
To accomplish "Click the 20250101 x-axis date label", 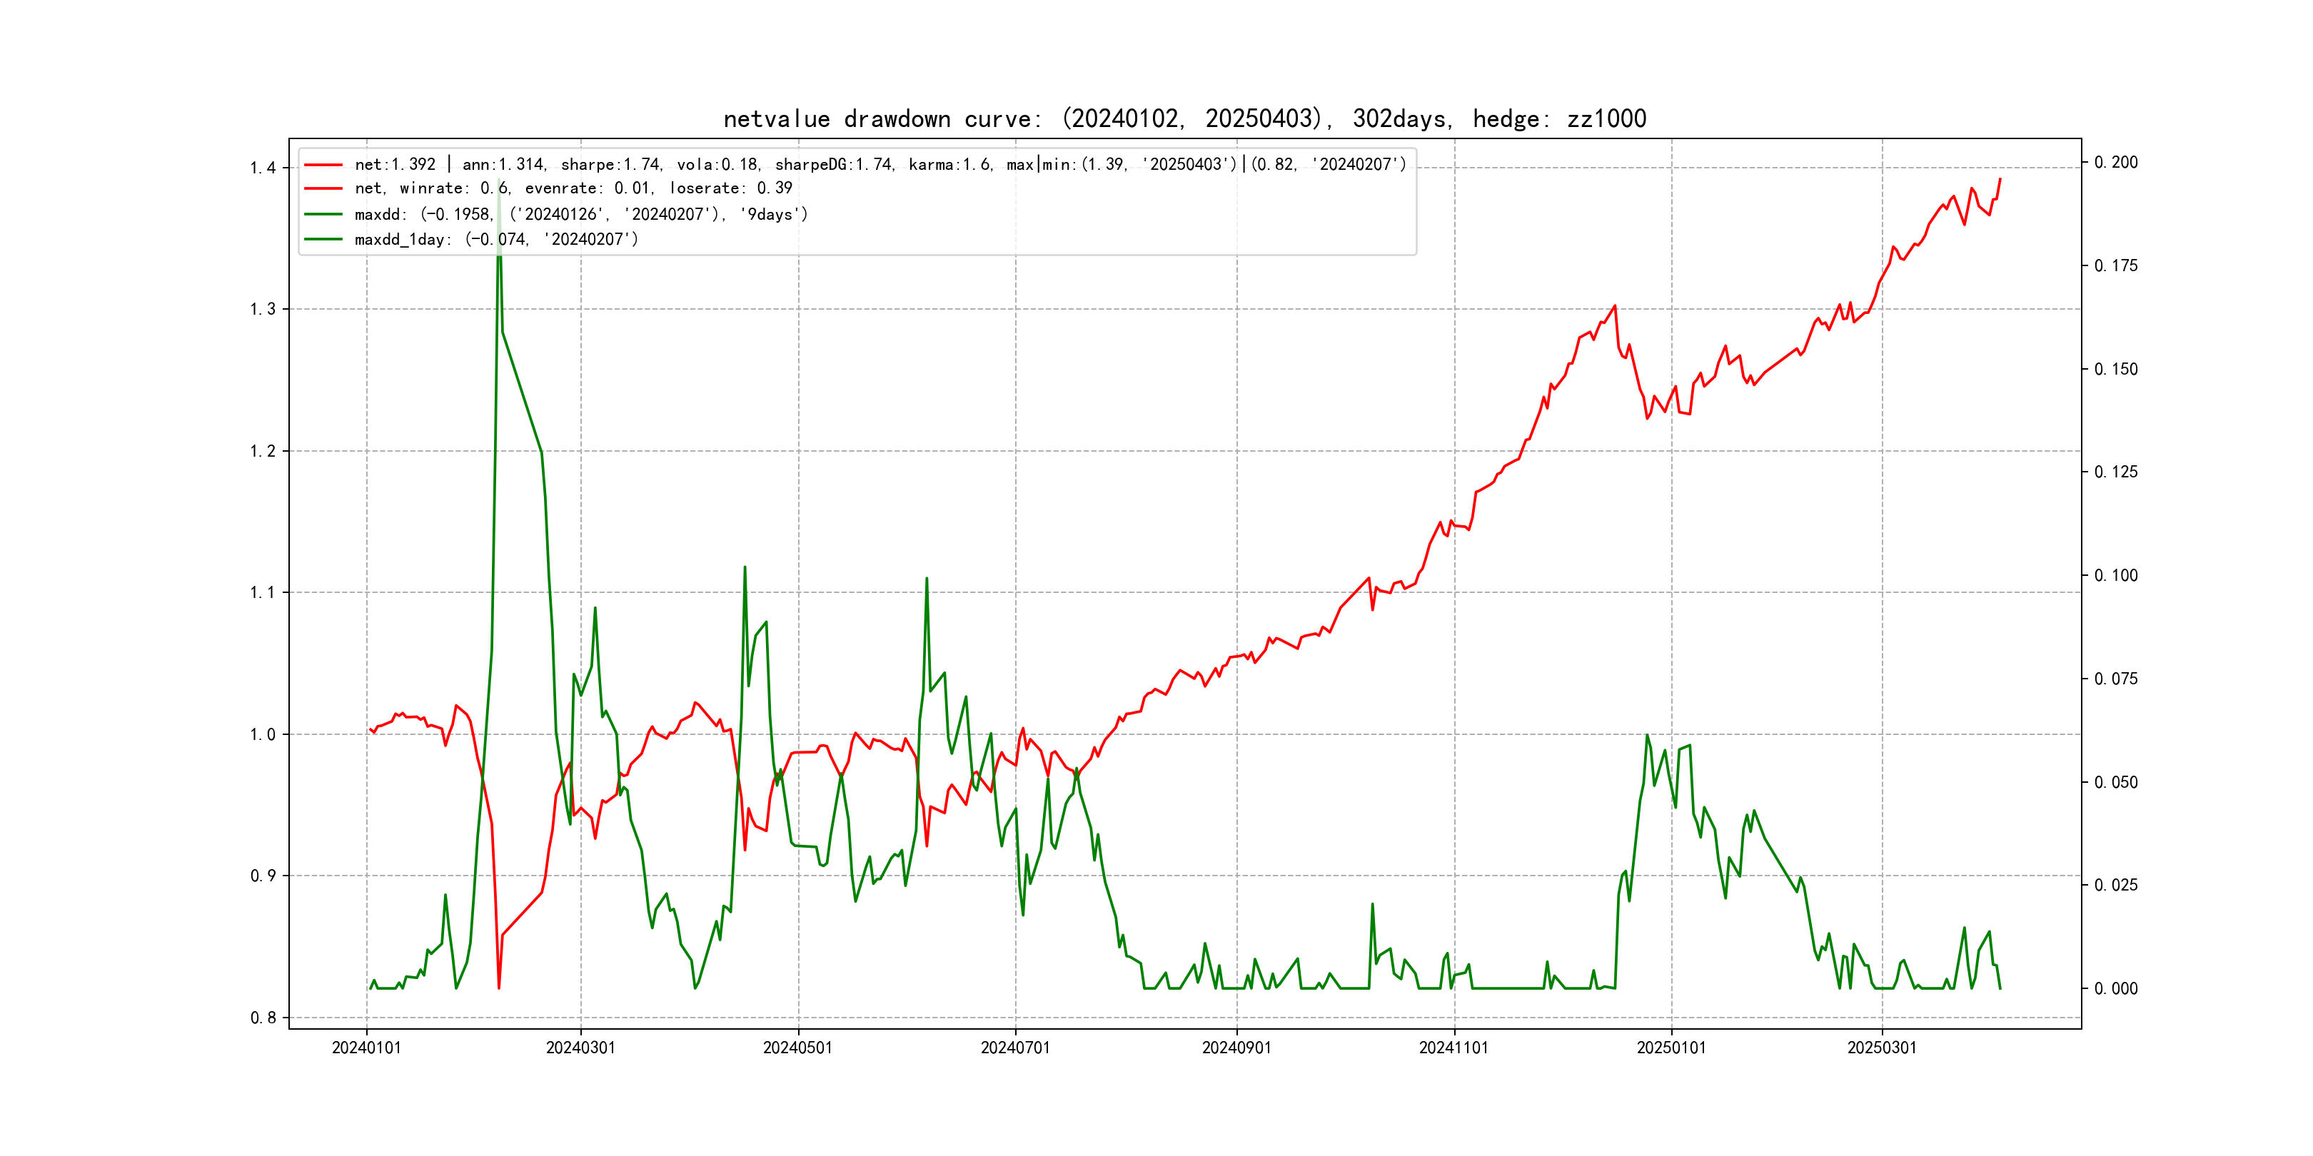I will [x=1671, y=1048].
